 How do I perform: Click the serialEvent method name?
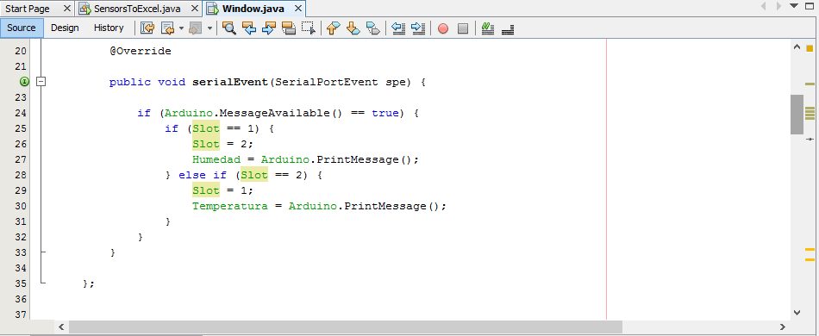(x=230, y=82)
